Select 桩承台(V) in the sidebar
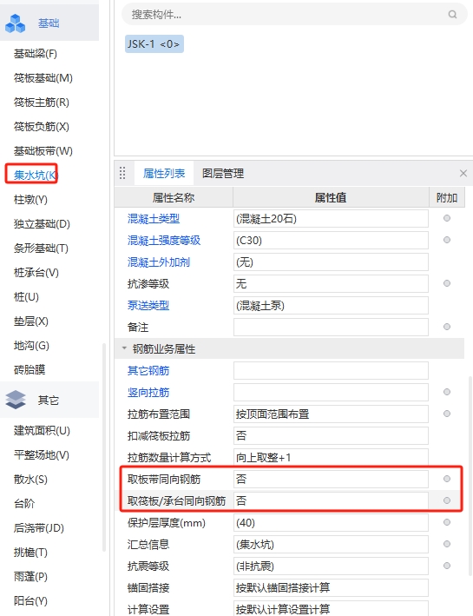The image size is (473, 616). (x=36, y=273)
